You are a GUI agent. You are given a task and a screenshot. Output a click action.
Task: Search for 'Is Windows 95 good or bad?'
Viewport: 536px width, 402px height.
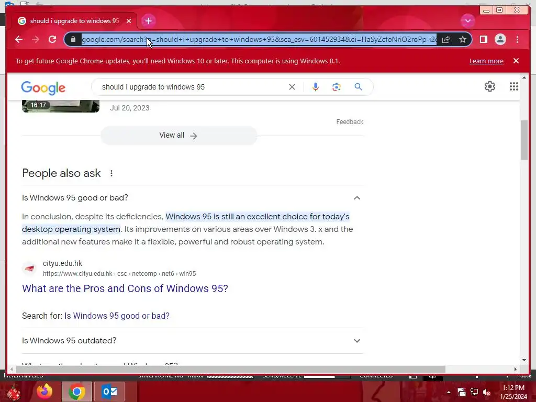point(117,316)
